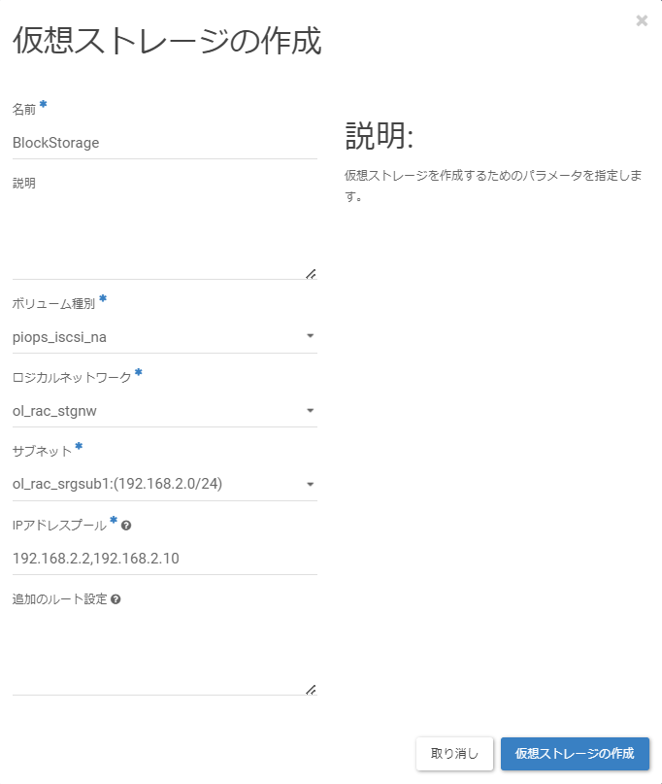Screen dimensions: 662x784
Task: Open the ボリューム種別 dropdown
Action: [165, 337]
